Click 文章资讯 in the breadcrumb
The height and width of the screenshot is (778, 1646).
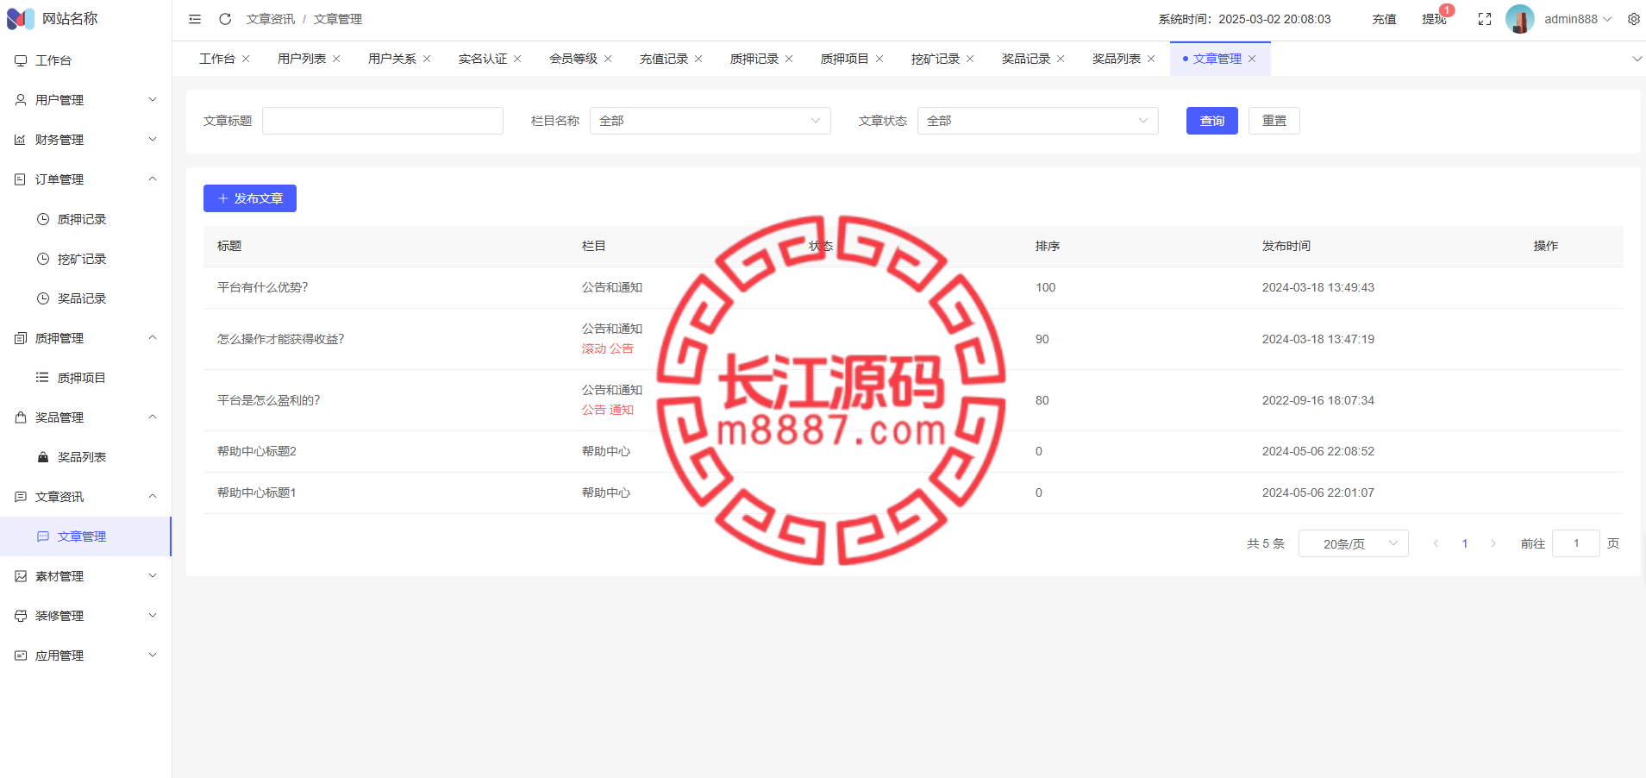click(271, 19)
